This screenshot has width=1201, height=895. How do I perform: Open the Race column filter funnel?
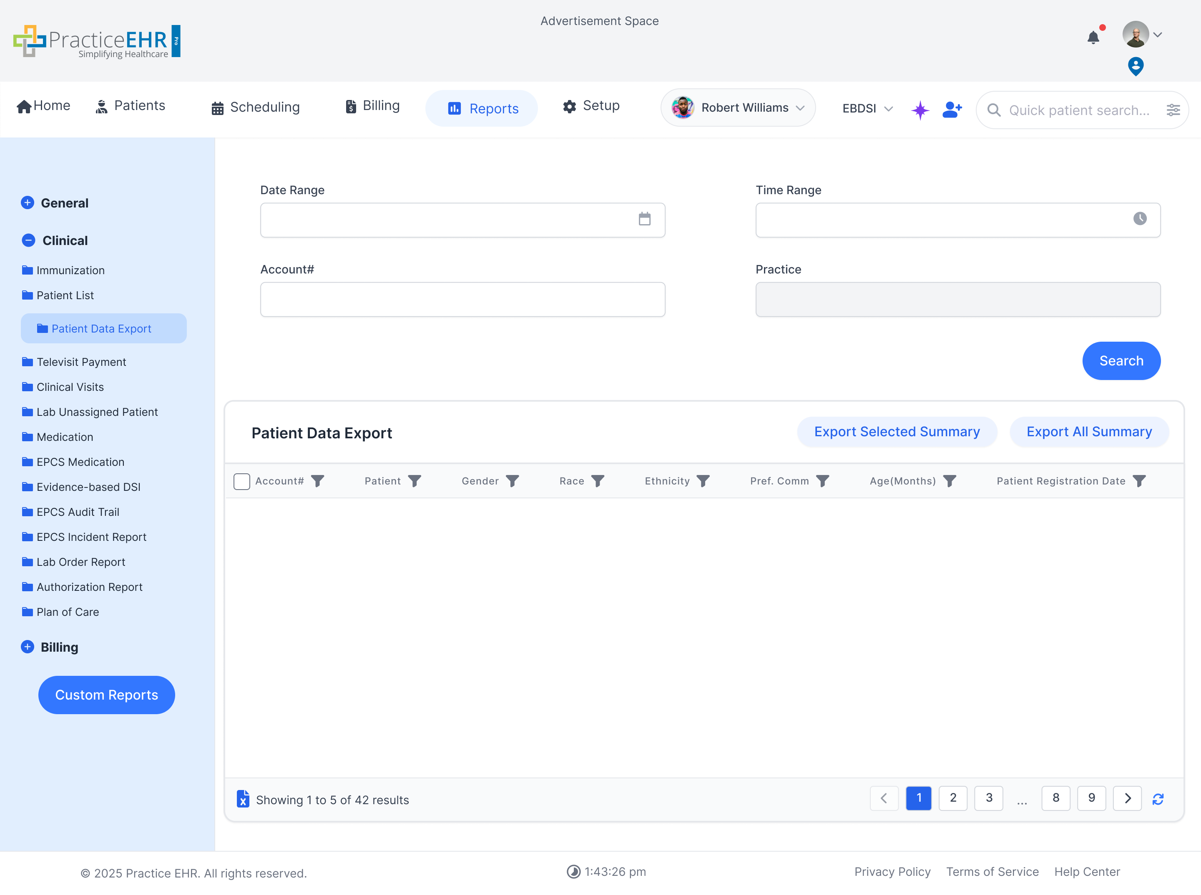click(598, 480)
